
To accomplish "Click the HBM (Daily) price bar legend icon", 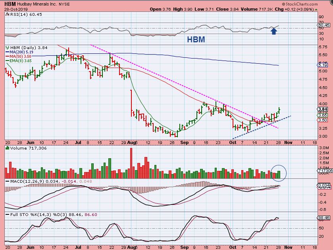I will coord(8,47).
